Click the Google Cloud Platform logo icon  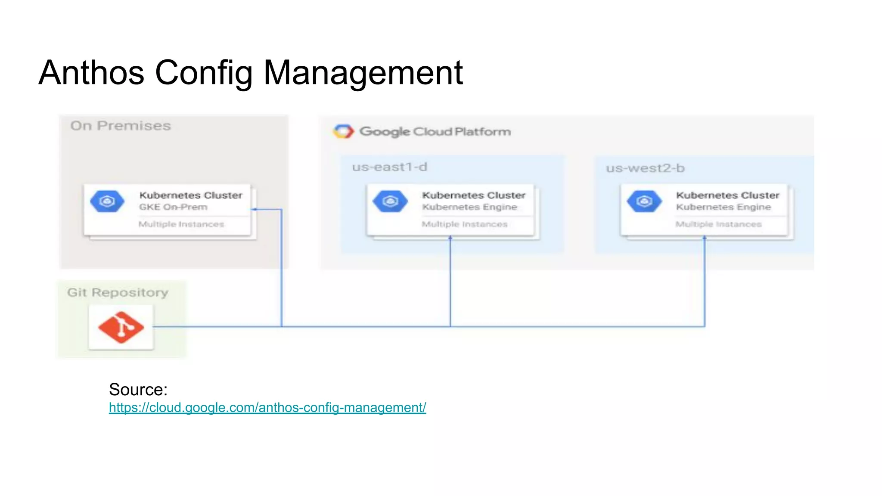[x=343, y=131]
